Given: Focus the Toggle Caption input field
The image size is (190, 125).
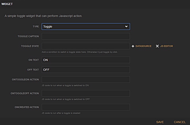Looking at the screenshot, I should click(x=86, y=36).
